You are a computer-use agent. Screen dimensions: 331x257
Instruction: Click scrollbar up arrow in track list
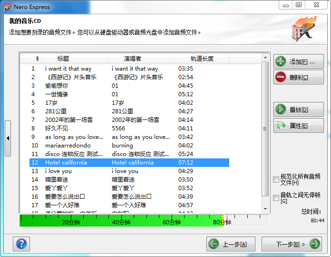[x=265, y=57]
